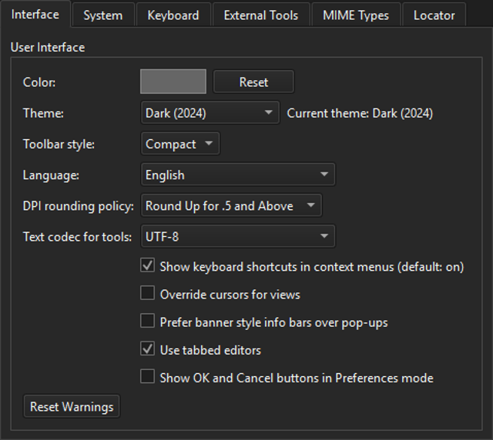Open the Language dropdown
This screenshot has height=440, width=493.
238,175
